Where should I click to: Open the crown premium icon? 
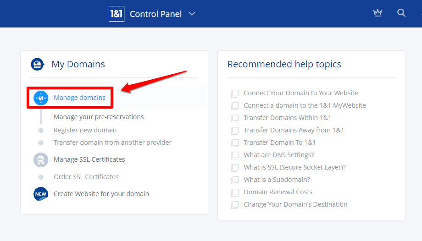378,13
